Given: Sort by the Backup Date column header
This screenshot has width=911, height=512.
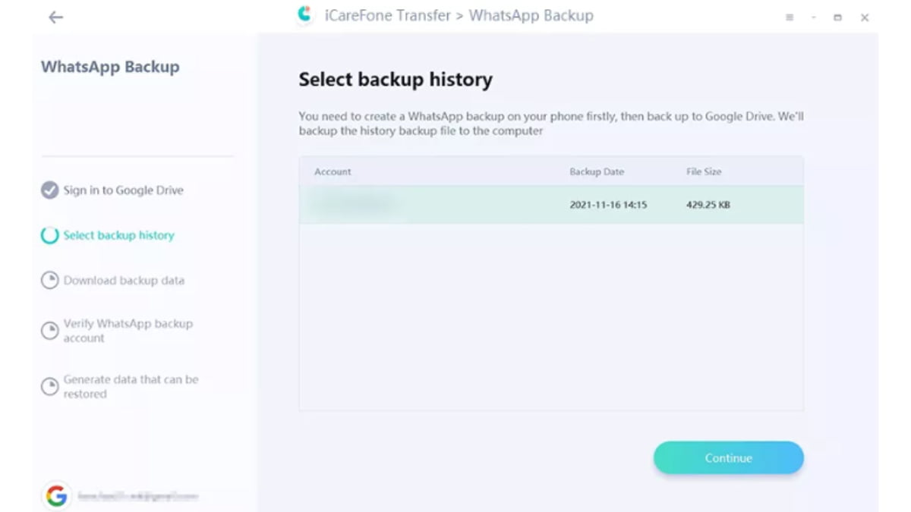Looking at the screenshot, I should [597, 171].
